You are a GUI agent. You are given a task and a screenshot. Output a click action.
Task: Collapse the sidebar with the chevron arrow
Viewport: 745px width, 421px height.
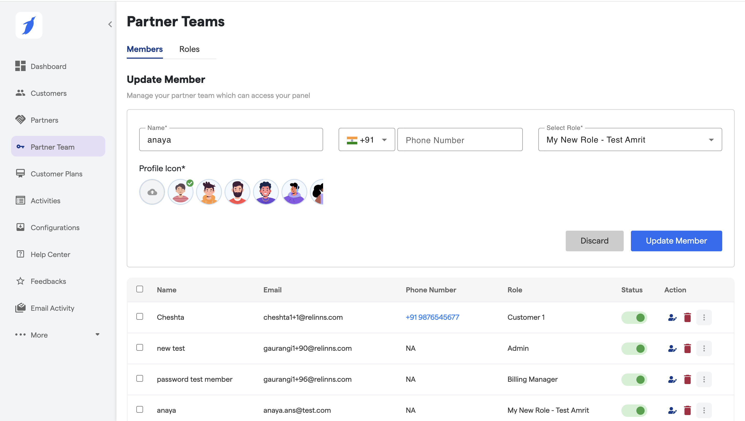(x=110, y=24)
